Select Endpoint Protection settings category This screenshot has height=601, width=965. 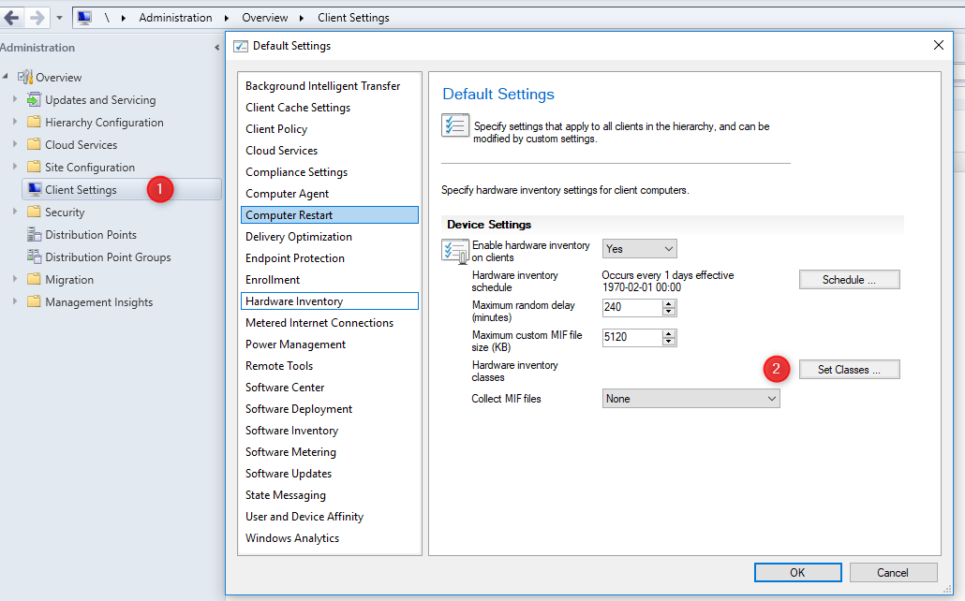pos(295,258)
